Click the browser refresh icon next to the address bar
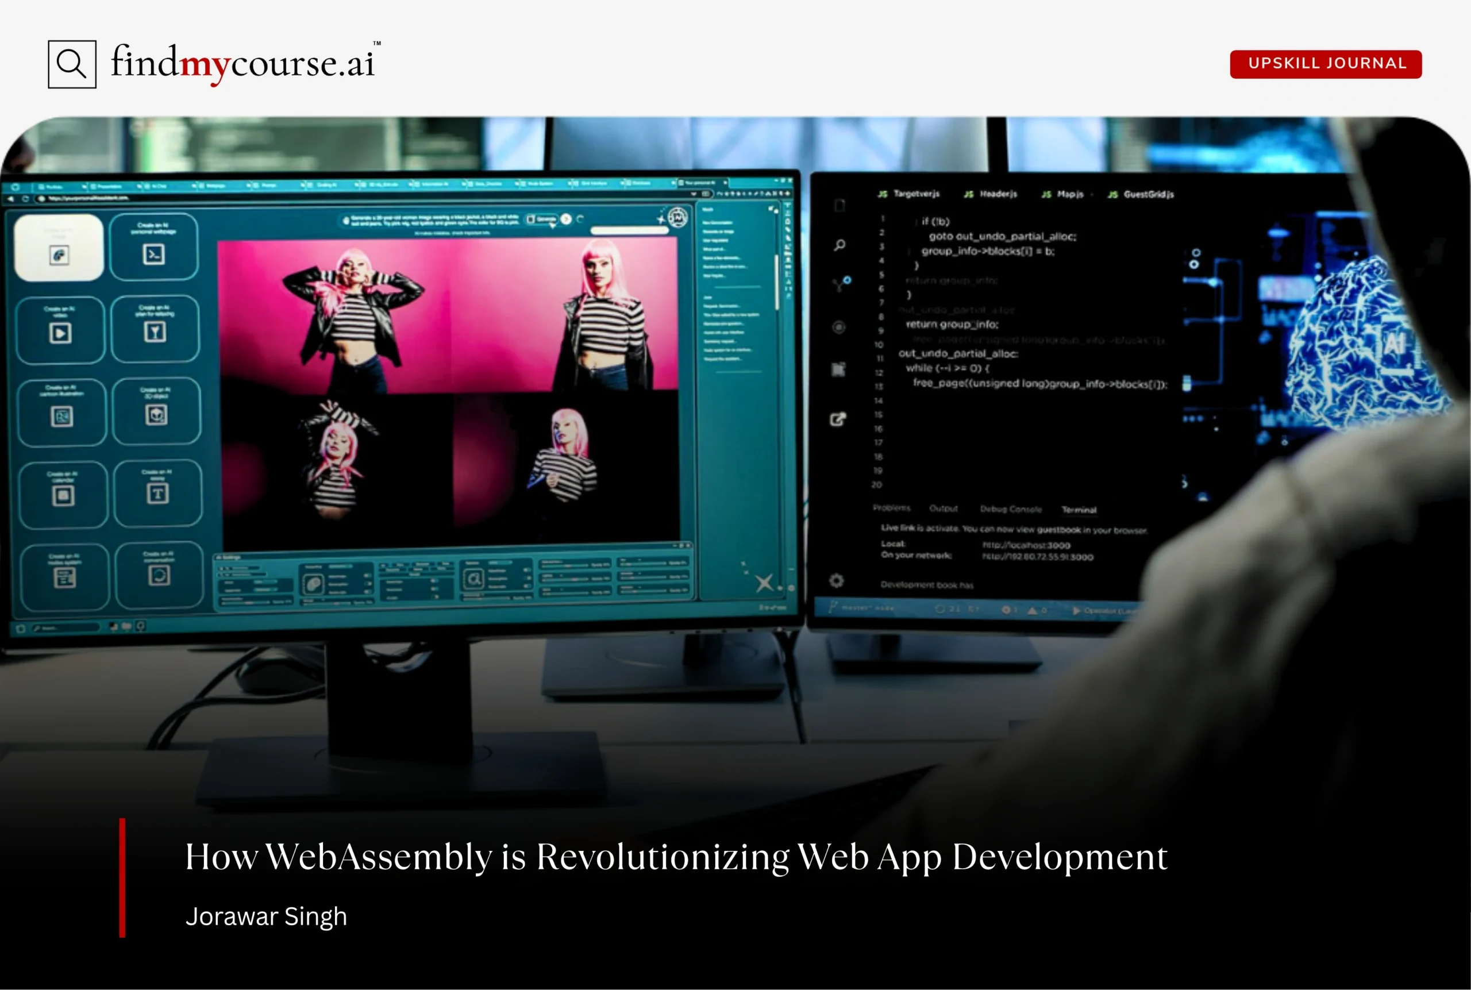 coord(26,199)
